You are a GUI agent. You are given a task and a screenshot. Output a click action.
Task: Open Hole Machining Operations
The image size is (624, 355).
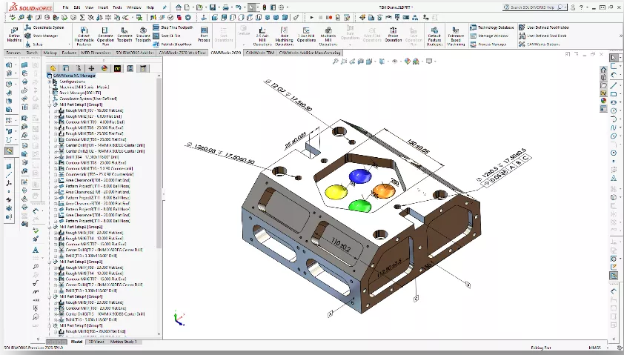(284, 36)
